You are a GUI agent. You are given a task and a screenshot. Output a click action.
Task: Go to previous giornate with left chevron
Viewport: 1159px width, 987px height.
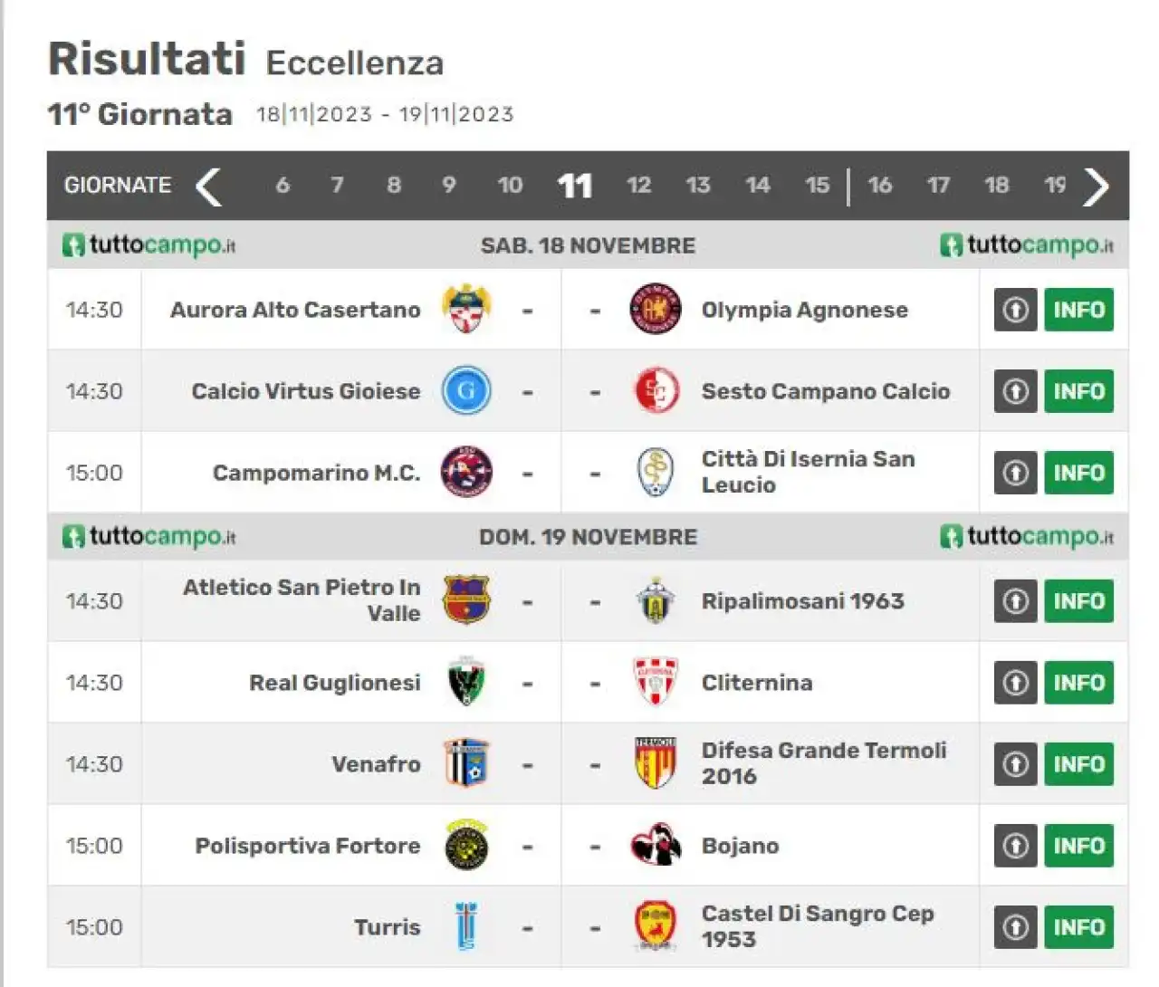click(x=208, y=187)
